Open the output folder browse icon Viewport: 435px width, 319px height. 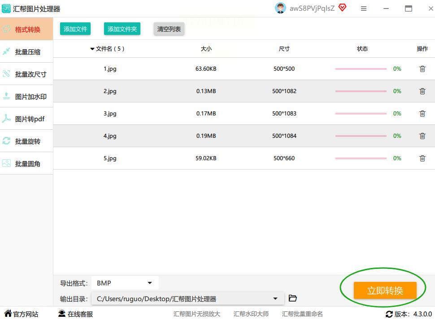(293, 298)
